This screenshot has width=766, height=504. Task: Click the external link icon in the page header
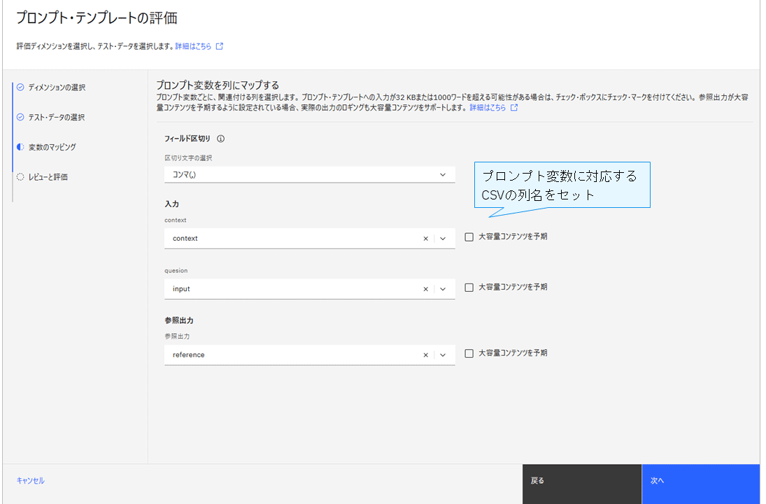point(220,46)
